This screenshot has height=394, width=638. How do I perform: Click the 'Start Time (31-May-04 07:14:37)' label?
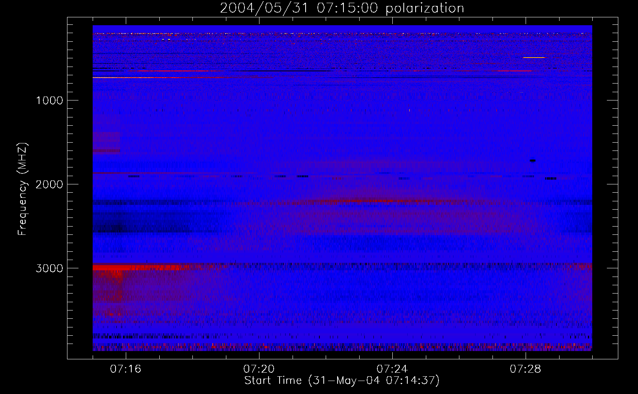(342, 380)
